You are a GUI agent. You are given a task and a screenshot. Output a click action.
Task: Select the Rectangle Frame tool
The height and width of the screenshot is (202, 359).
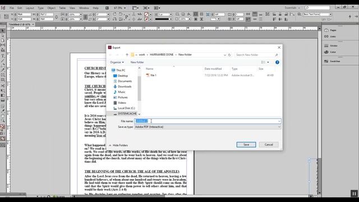pos(3,75)
